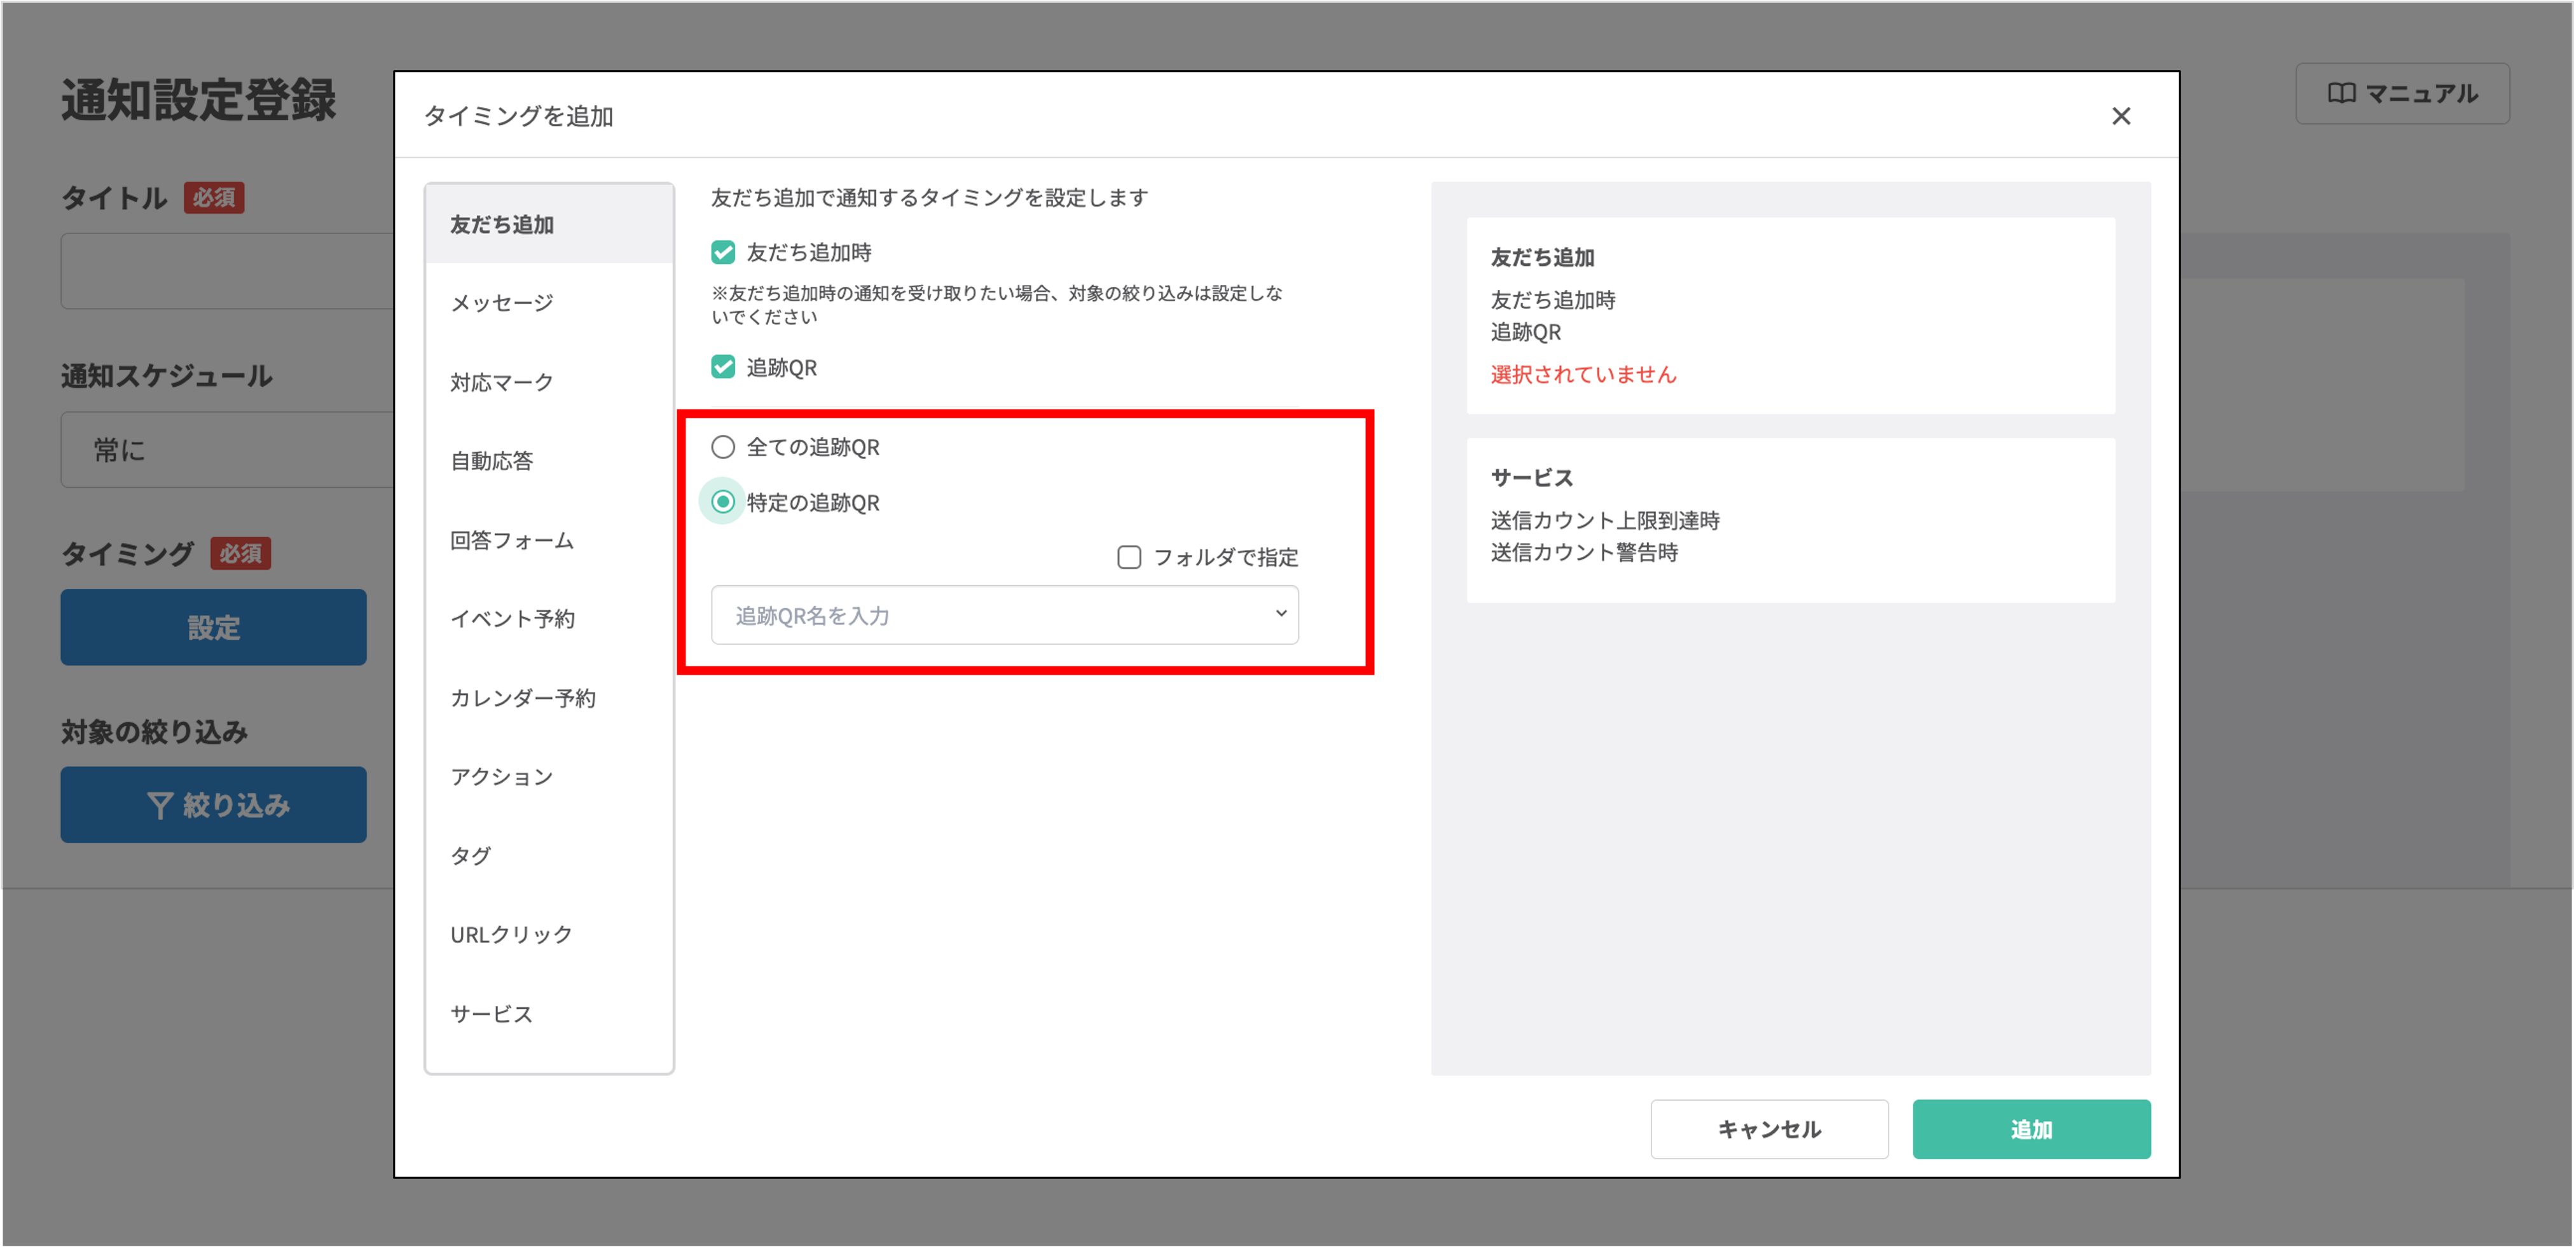
Task: Click the 追跡QR line in the summary panel
Action: click(x=1525, y=332)
